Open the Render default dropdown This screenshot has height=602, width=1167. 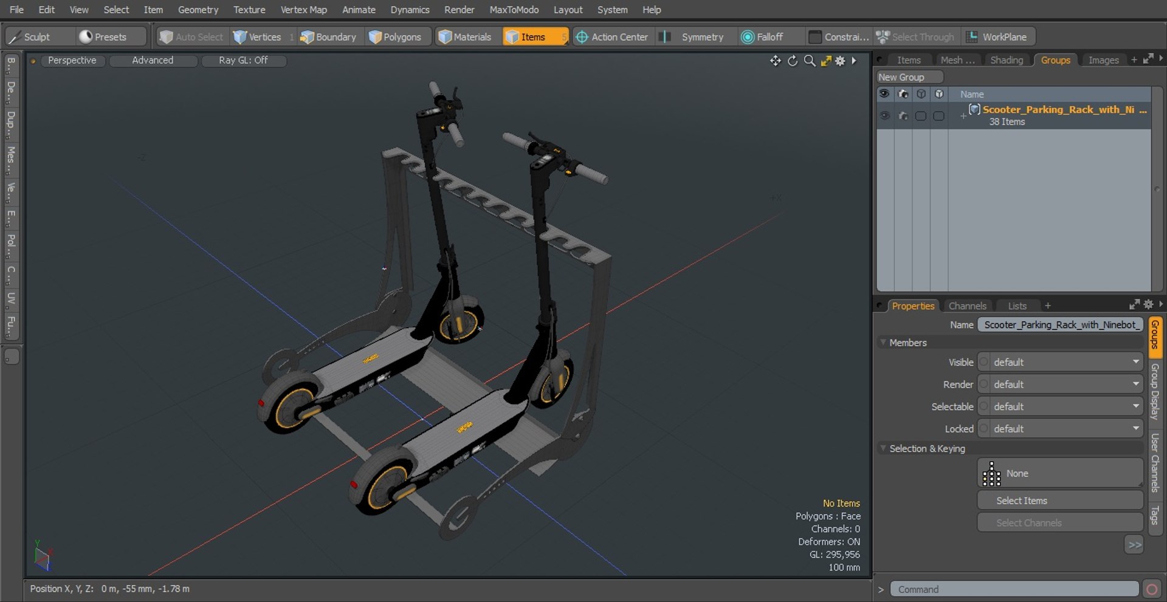[x=1060, y=385]
